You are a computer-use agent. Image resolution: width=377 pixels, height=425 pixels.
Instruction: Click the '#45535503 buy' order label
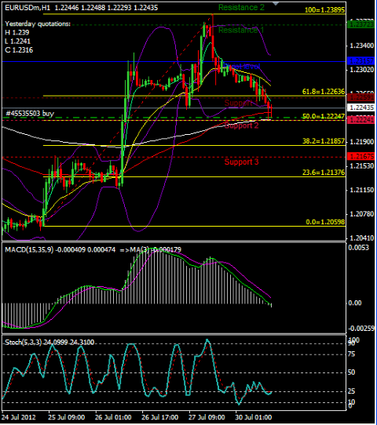(x=30, y=114)
